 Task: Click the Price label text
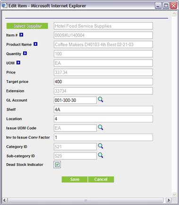pos(11,72)
